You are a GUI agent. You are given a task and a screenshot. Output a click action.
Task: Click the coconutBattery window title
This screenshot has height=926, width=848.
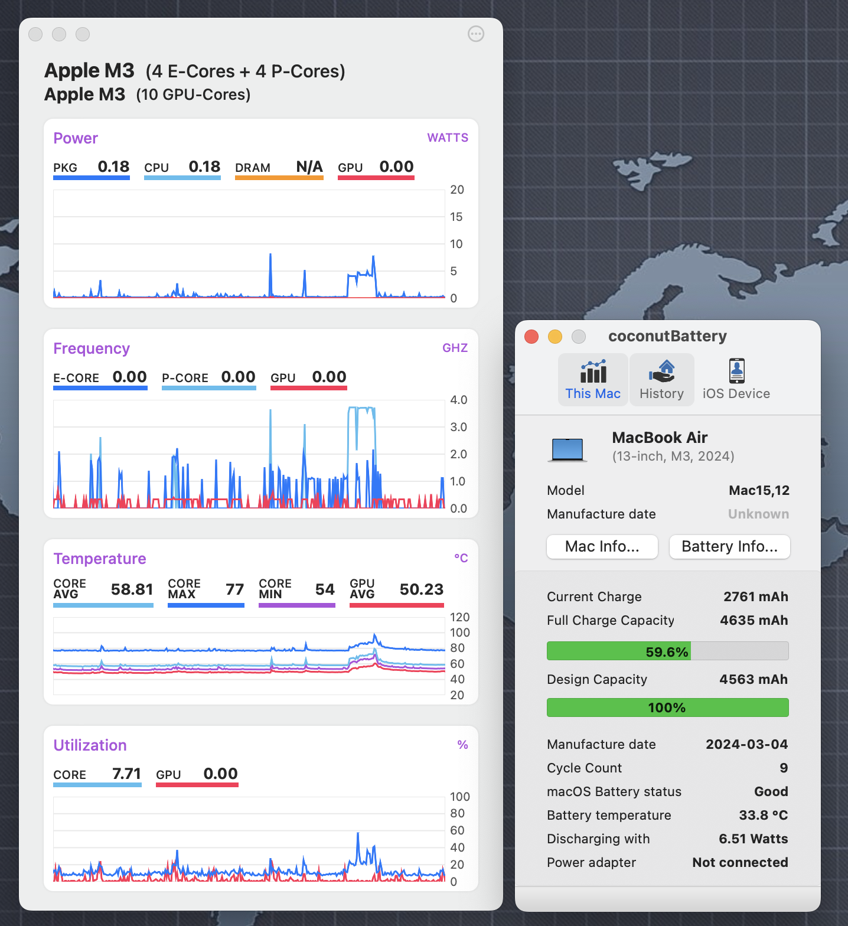667,336
